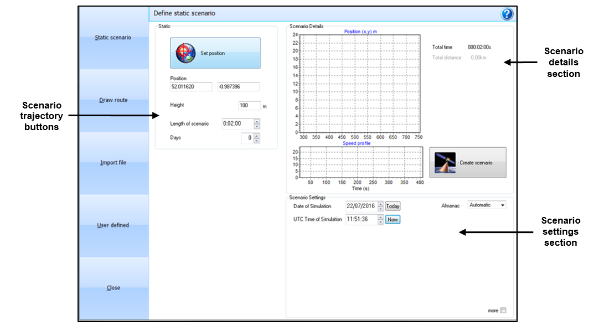Click the latitude field showing 52.011620
This screenshot has height=331, width=609.
pyautogui.click(x=191, y=87)
